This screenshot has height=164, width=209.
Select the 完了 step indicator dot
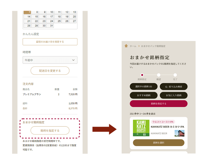click(175, 75)
